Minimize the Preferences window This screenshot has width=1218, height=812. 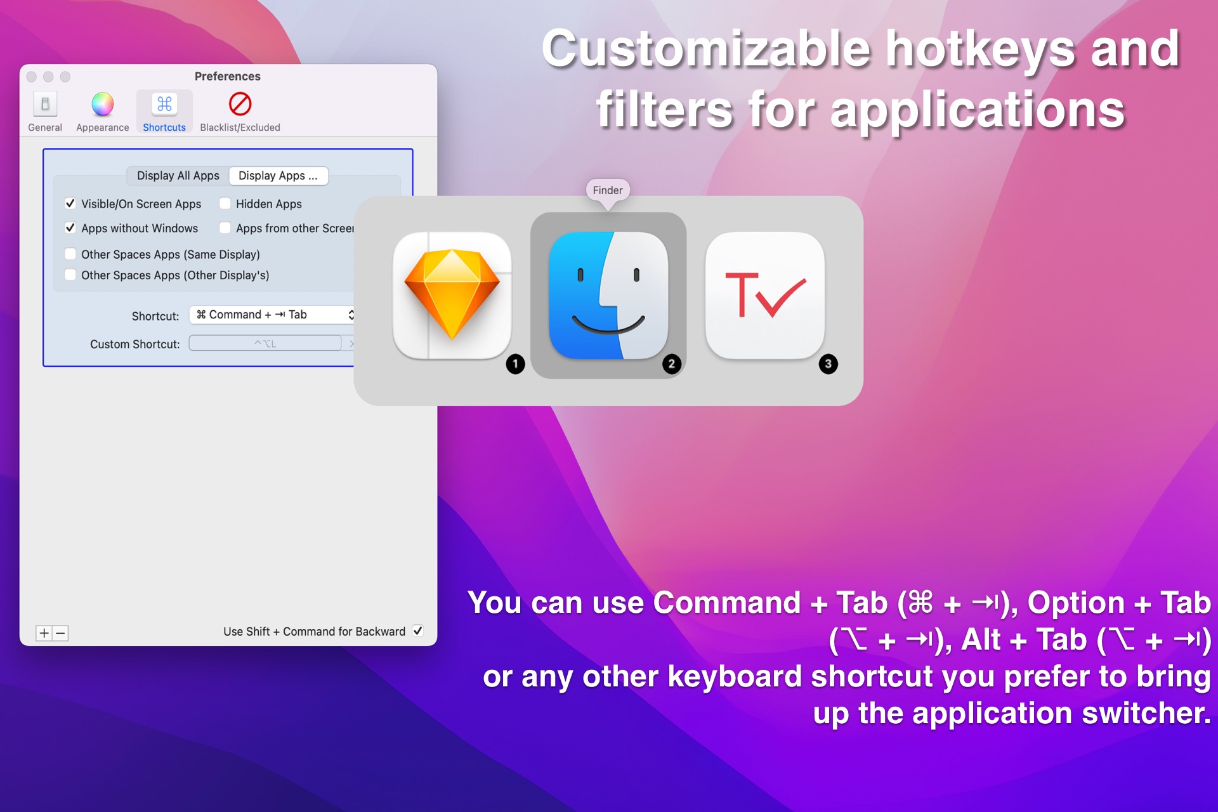[48, 77]
